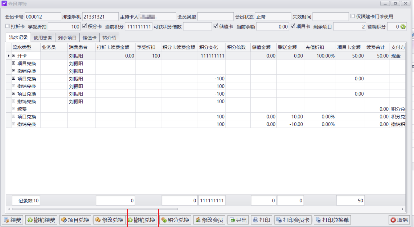Toggle the 积分卡 checkbox
414x227 pixels.
pyautogui.click(x=84, y=26)
